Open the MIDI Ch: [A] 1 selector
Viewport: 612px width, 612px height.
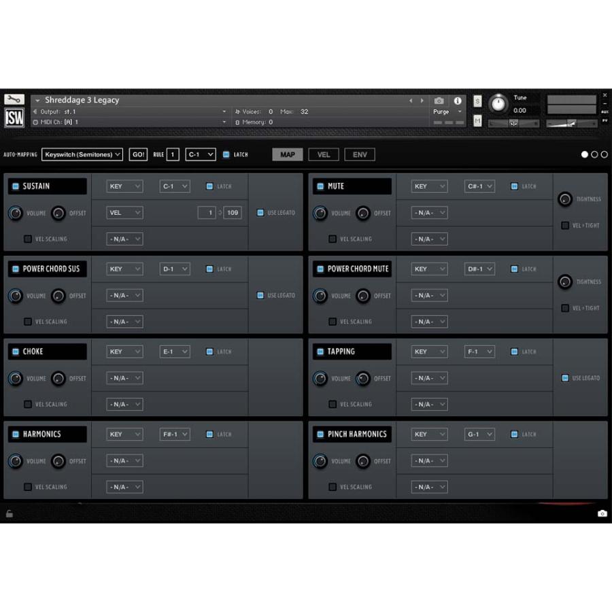(130, 122)
